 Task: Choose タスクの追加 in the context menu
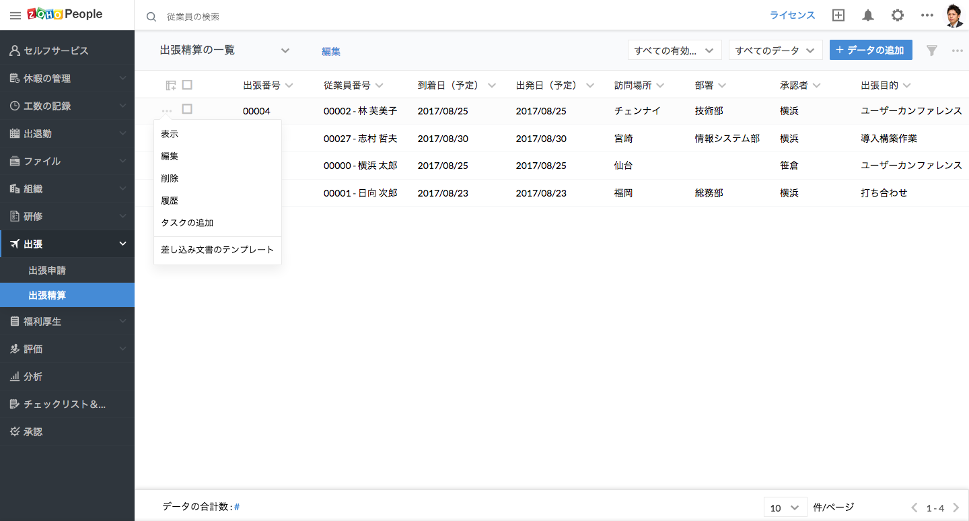[187, 223]
